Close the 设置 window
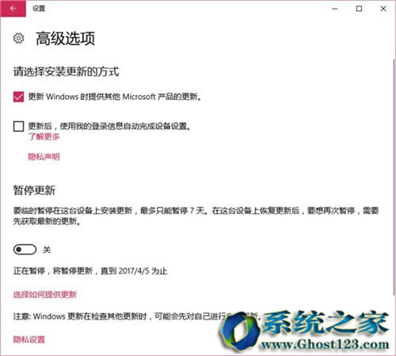 tap(383, 9)
